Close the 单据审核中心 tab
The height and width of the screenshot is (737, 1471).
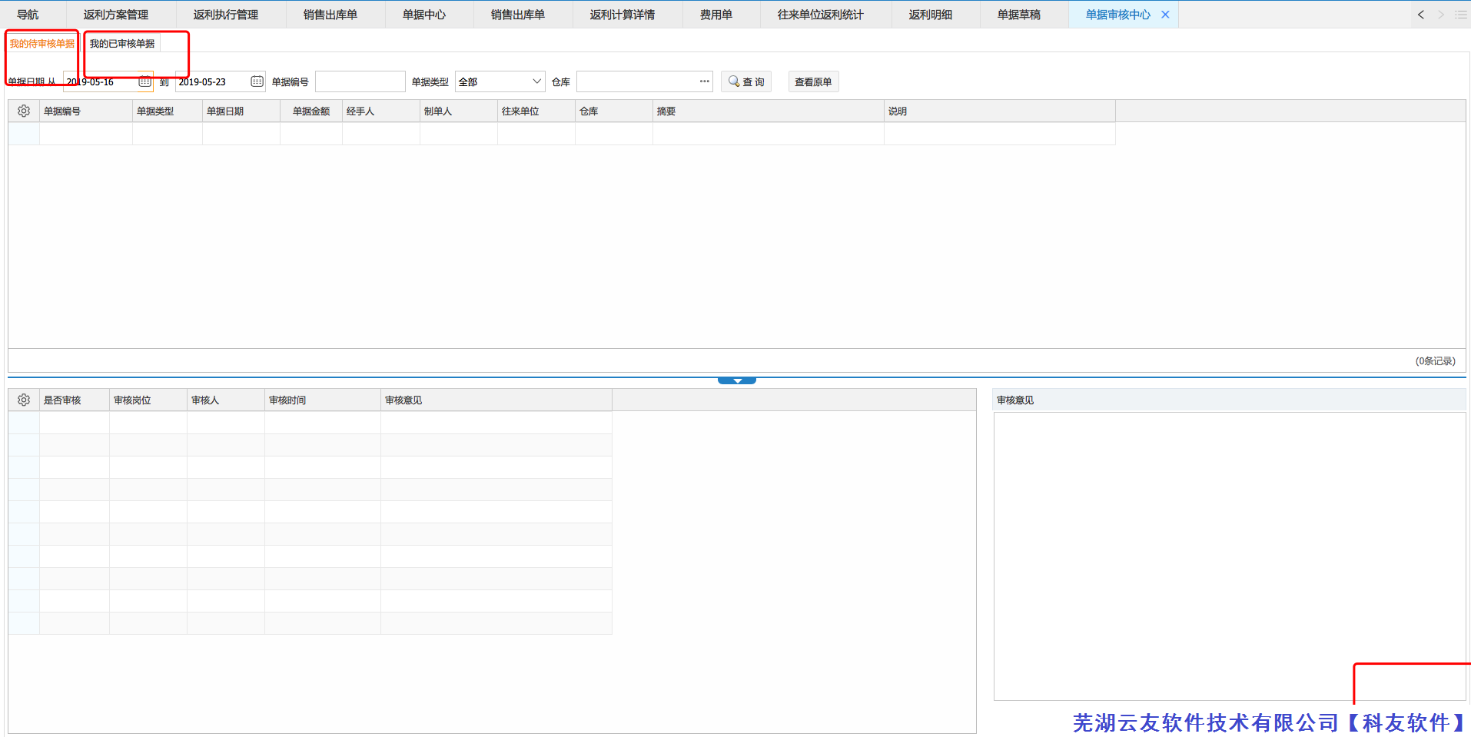[1165, 15]
